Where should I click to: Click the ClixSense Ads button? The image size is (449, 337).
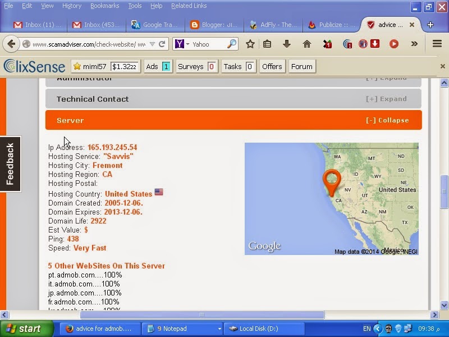tap(158, 66)
